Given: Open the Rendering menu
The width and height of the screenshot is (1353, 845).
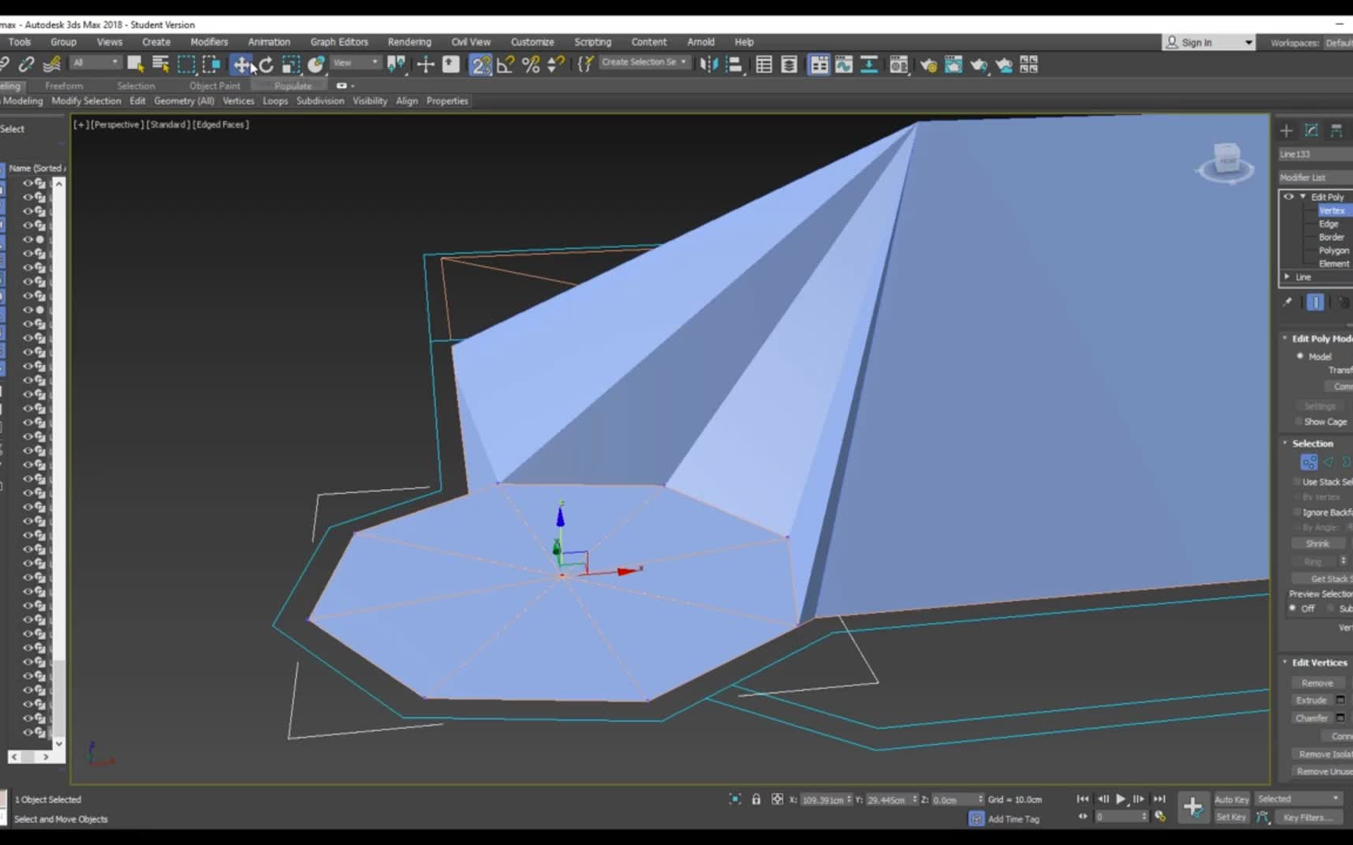Looking at the screenshot, I should [x=410, y=41].
